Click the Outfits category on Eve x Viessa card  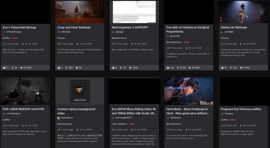click(x=6, y=38)
